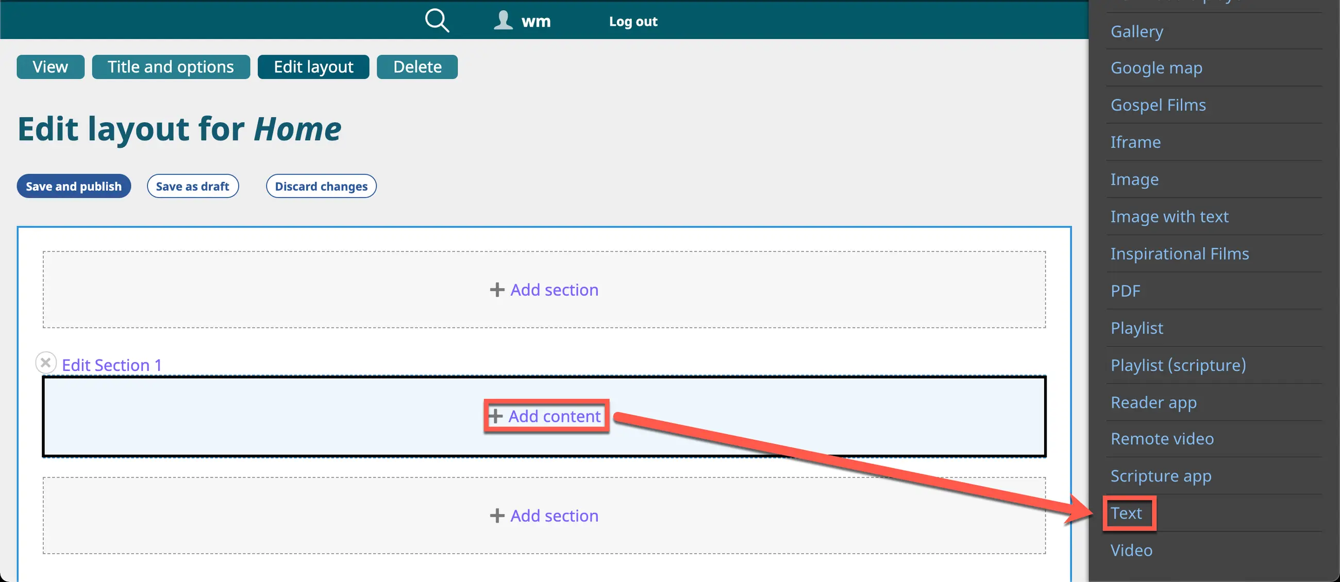
Task: Click plus icon of bottom Add section
Action: [x=497, y=516]
